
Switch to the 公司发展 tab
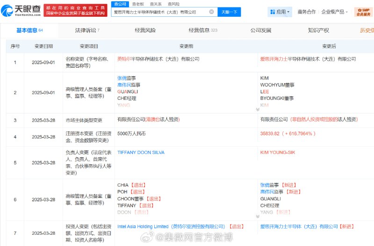click(261, 30)
